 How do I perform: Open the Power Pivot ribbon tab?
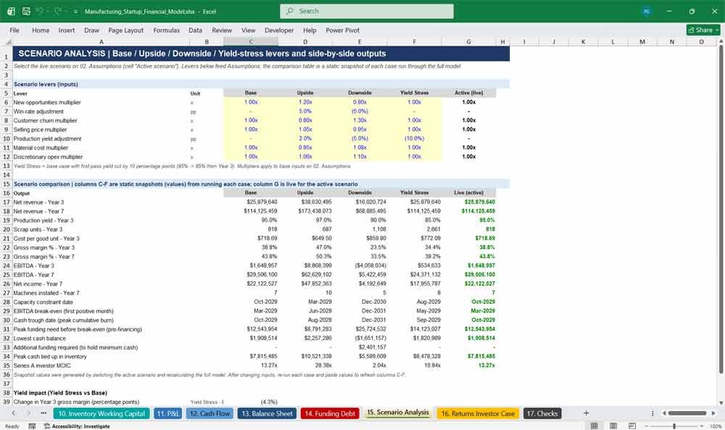(x=343, y=30)
